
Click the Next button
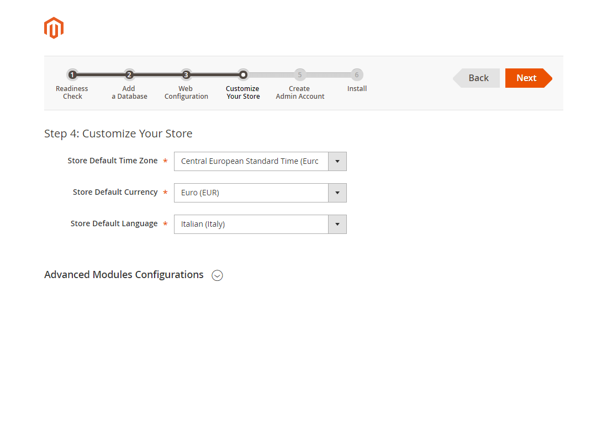coord(526,78)
